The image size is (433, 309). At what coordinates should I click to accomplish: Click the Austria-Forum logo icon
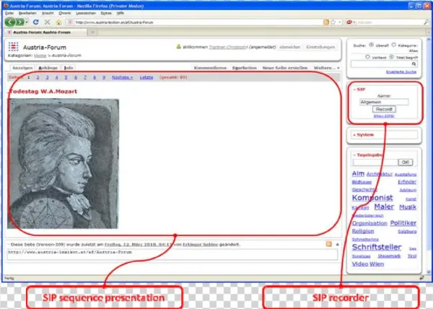coord(13,47)
